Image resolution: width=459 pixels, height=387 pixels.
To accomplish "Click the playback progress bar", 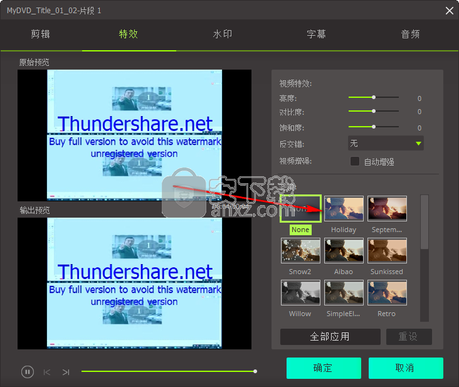I will (x=169, y=371).
